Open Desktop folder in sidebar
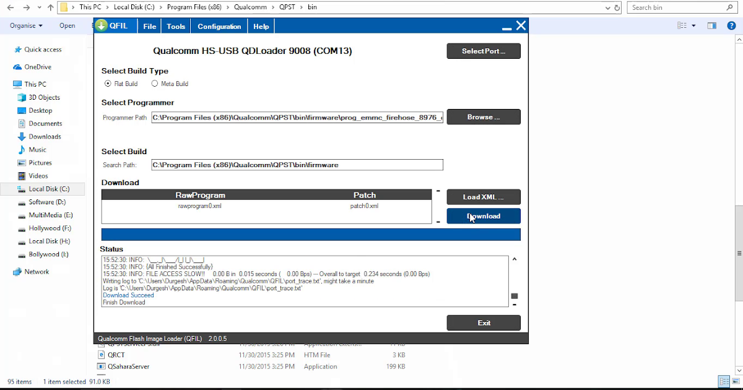Viewport: 743px width, 390px height. click(x=40, y=110)
